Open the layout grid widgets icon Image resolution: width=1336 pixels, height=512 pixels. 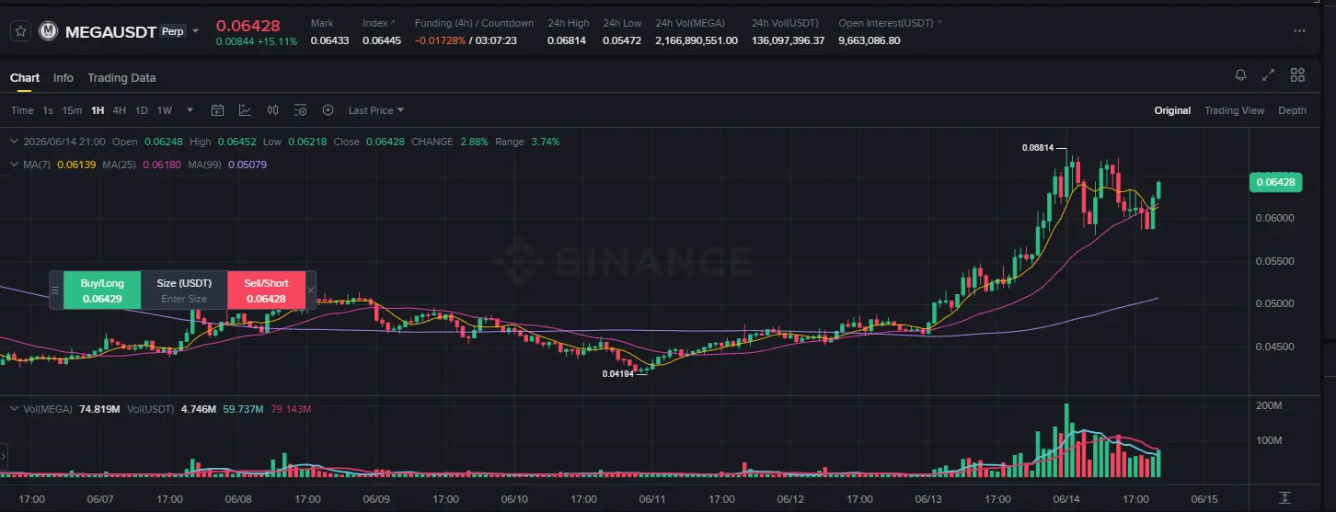(x=1297, y=75)
